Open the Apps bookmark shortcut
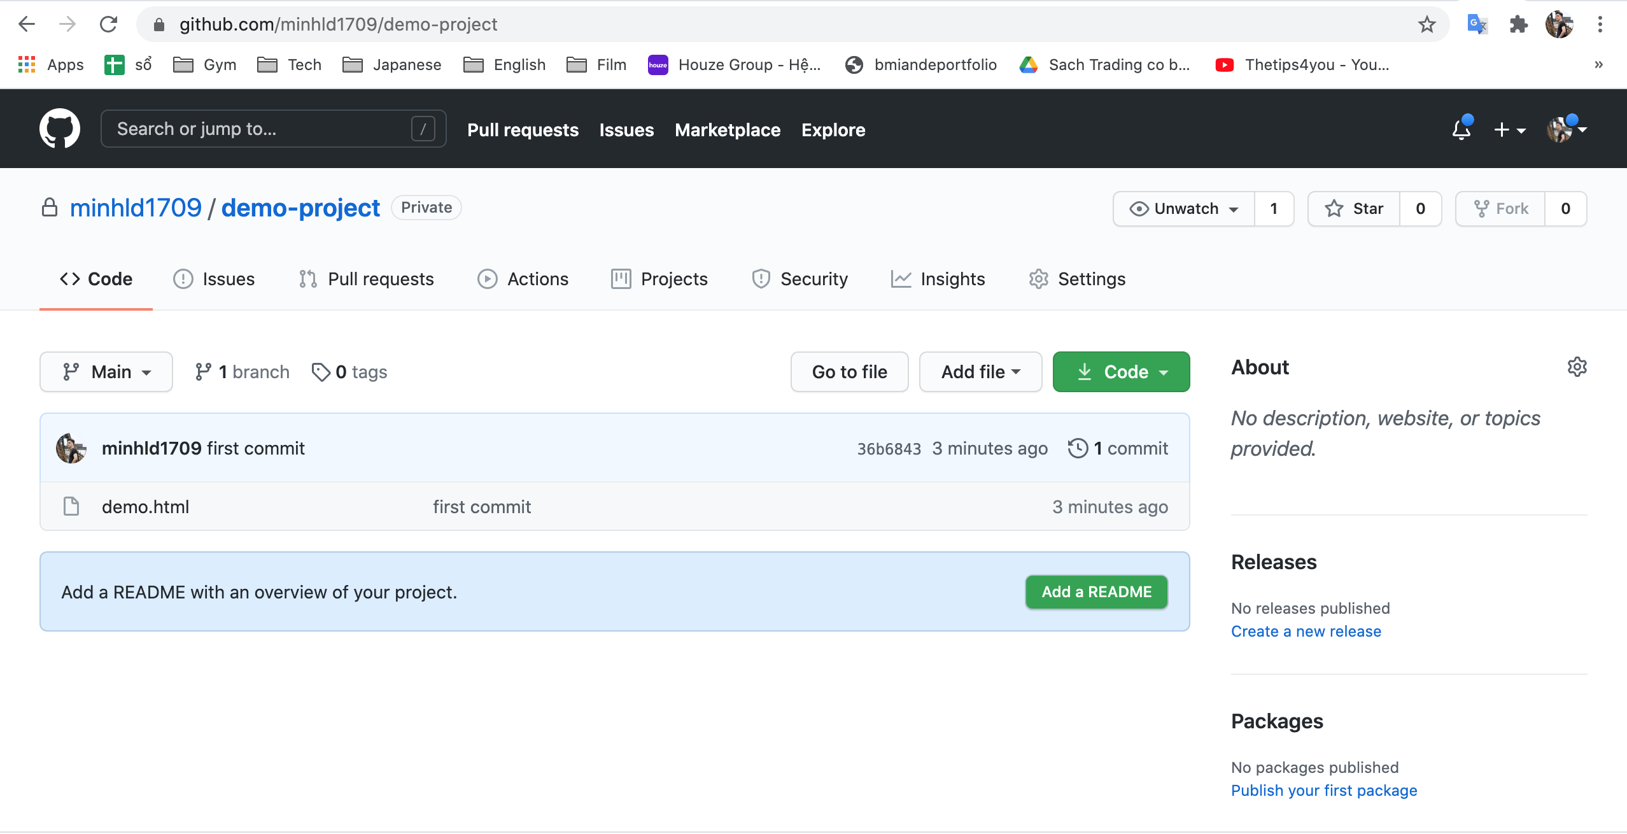1627x834 pixels. (x=51, y=64)
